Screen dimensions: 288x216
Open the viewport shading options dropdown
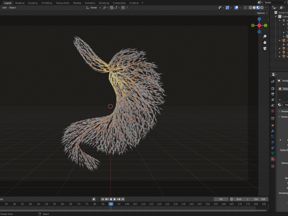tap(266, 8)
